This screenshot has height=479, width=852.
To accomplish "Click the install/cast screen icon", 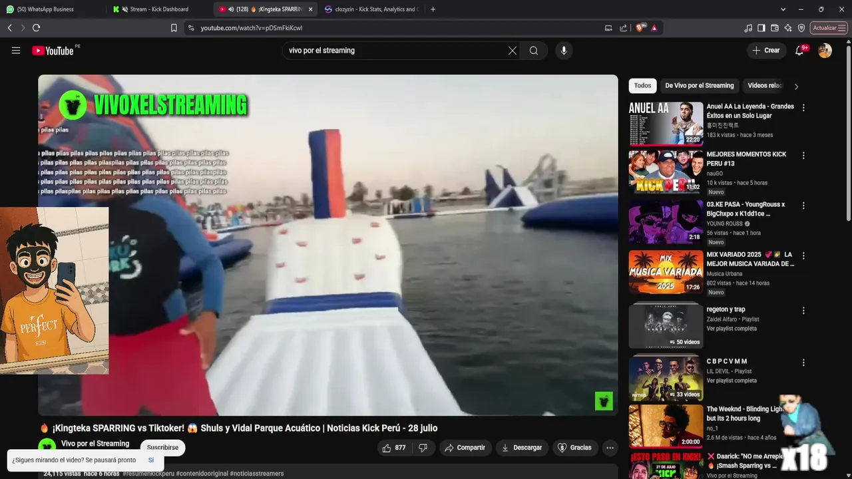I will pyautogui.click(x=608, y=28).
